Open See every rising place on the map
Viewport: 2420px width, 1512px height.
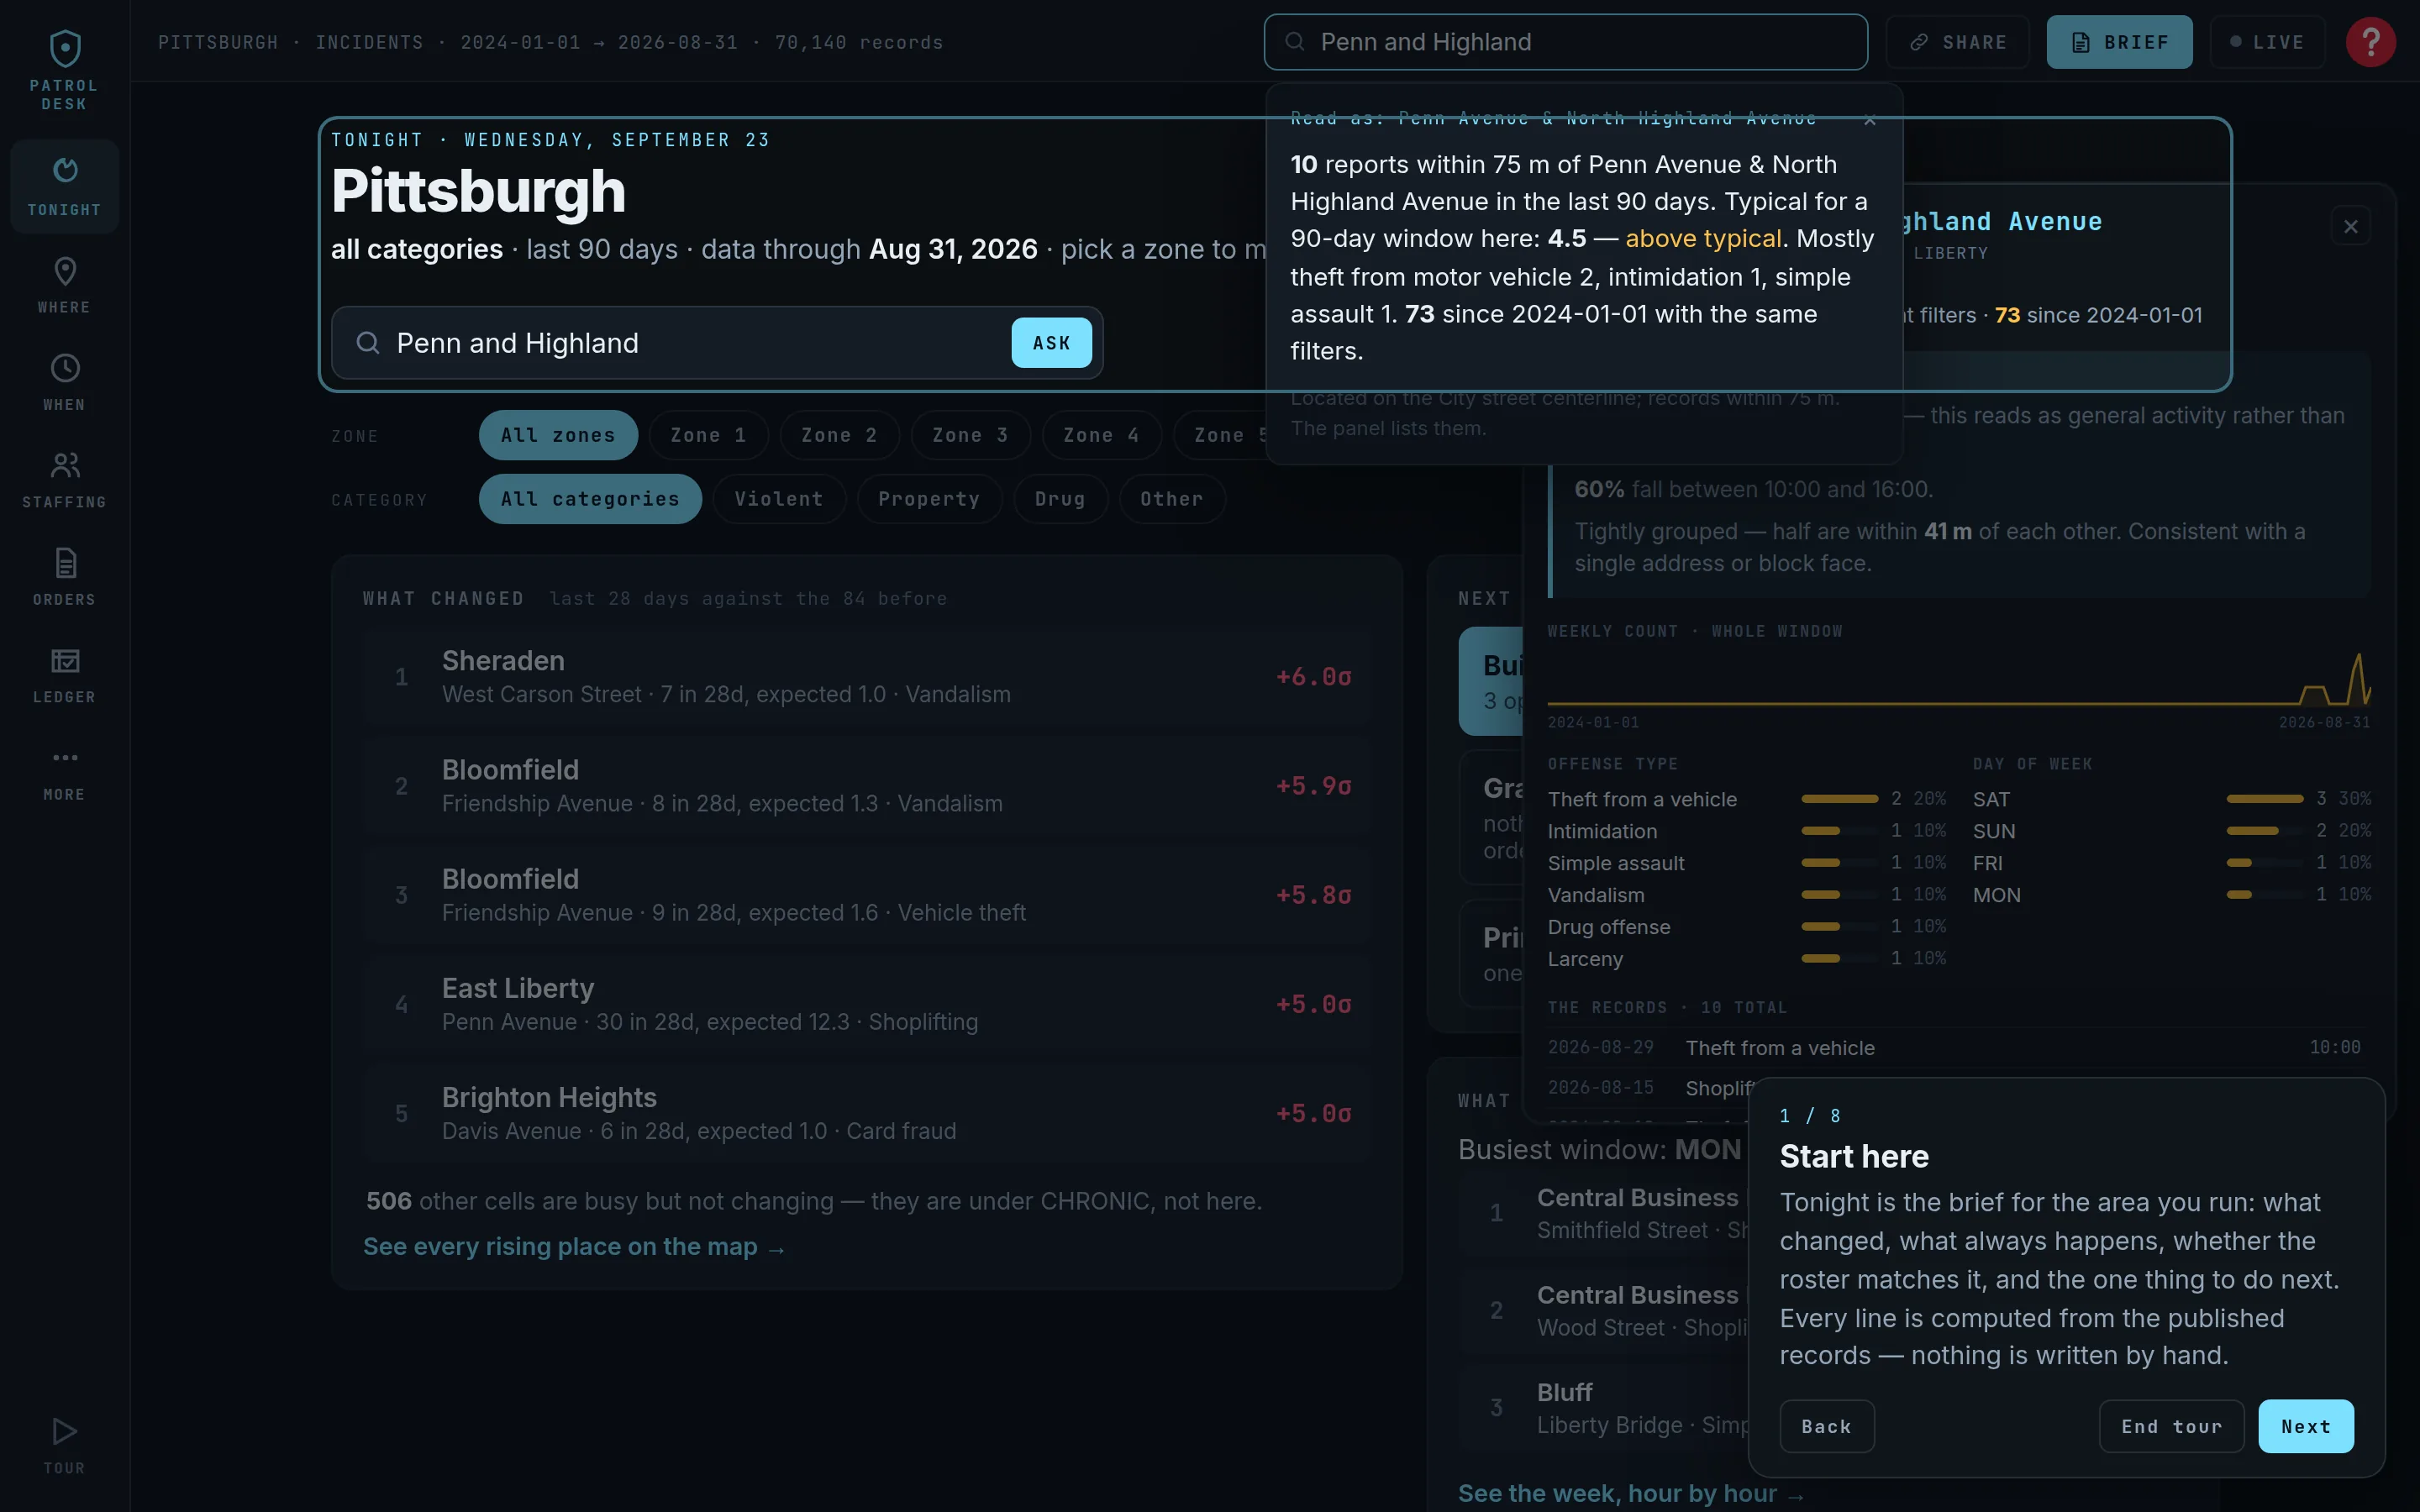(574, 1247)
